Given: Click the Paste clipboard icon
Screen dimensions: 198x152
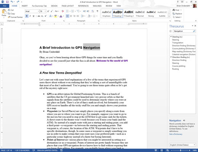Looking at the screenshot, I should pos(4,12).
